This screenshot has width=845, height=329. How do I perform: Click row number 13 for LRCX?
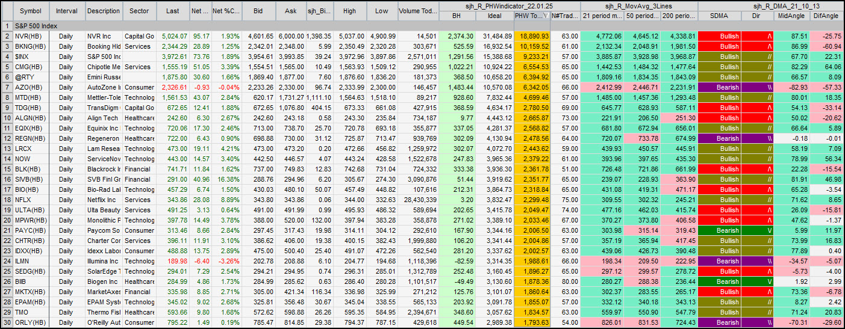[6, 149]
